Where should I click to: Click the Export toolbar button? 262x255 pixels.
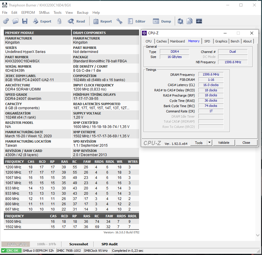click(42, 21)
